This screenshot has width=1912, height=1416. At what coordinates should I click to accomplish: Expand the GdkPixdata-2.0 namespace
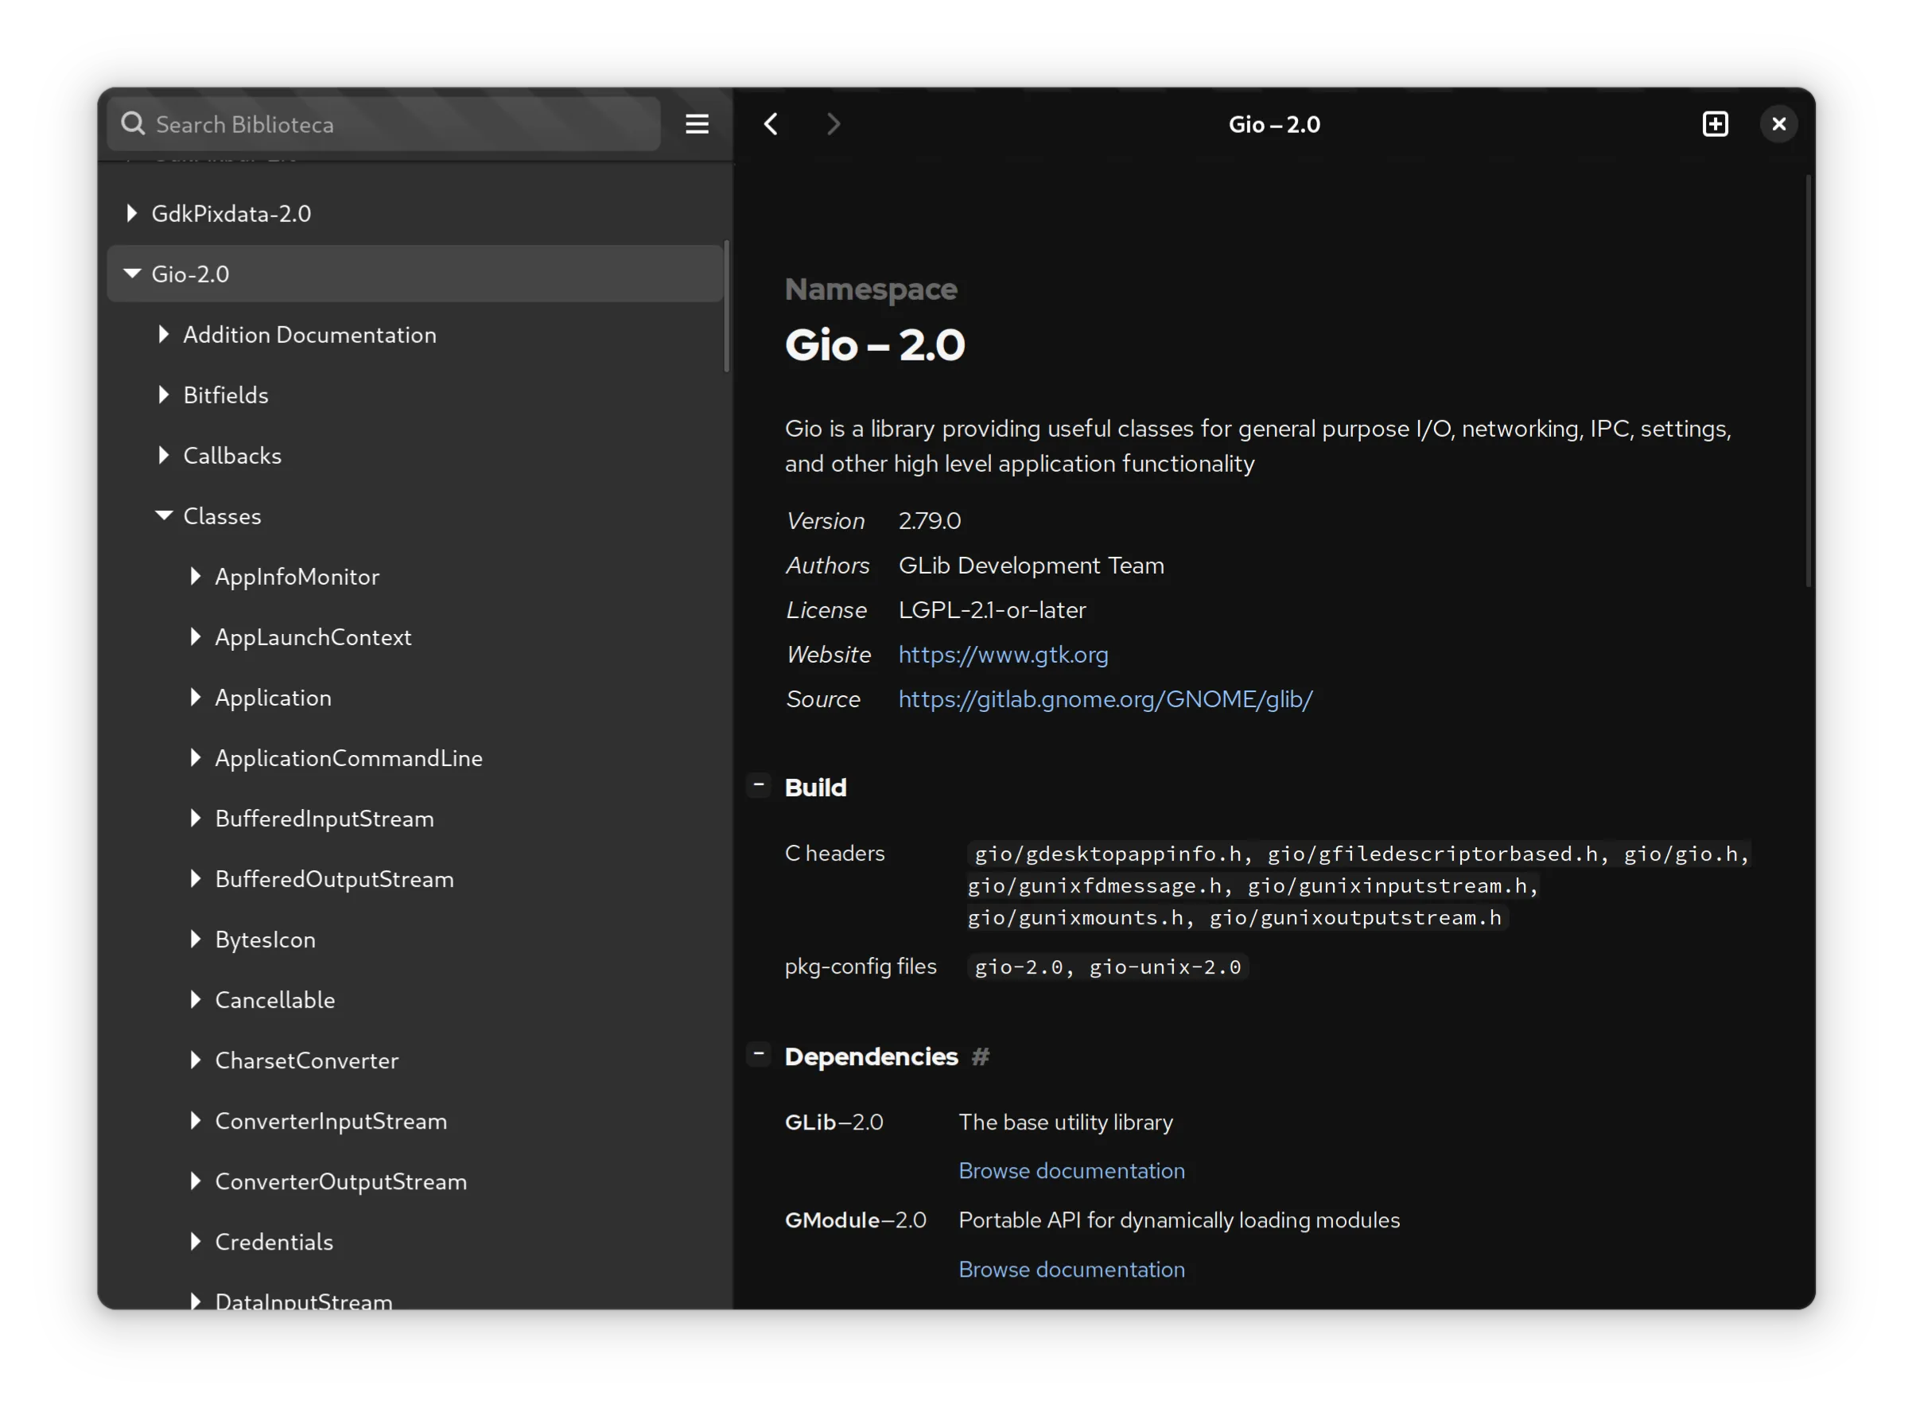click(x=132, y=213)
